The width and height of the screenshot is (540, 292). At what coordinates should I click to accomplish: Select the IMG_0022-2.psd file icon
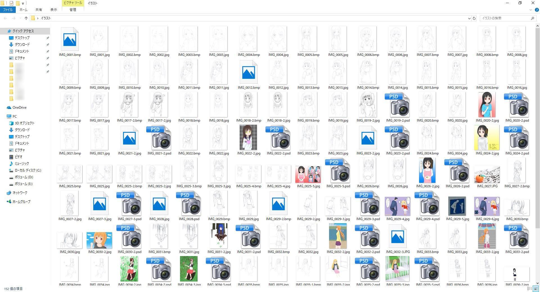(x=278, y=138)
